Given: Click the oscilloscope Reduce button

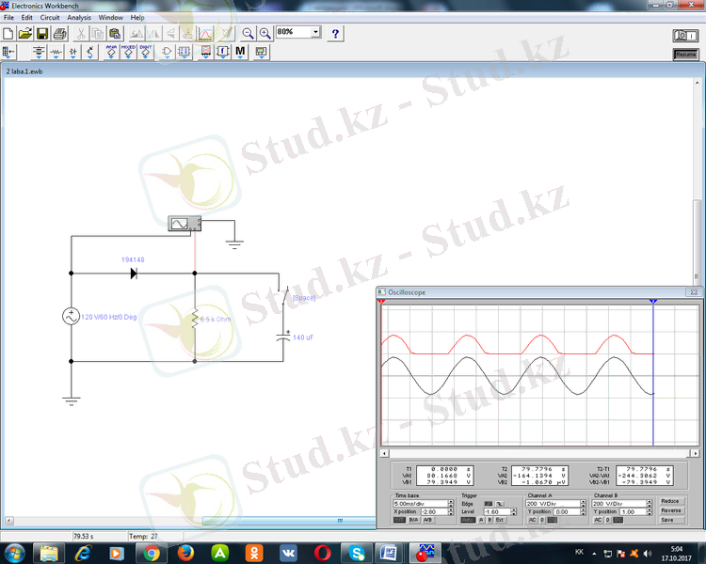Looking at the screenshot, I should pyautogui.click(x=669, y=501).
